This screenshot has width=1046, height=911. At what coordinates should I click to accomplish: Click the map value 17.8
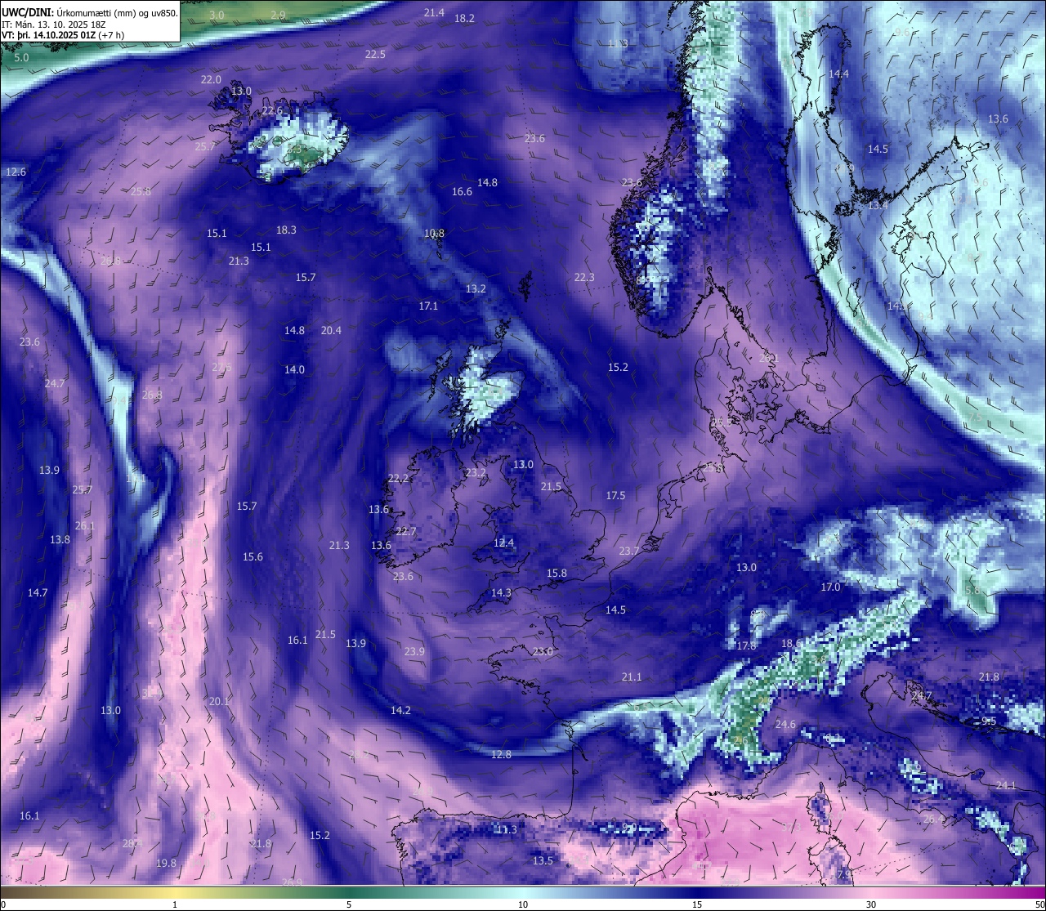(x=746, y=646)
